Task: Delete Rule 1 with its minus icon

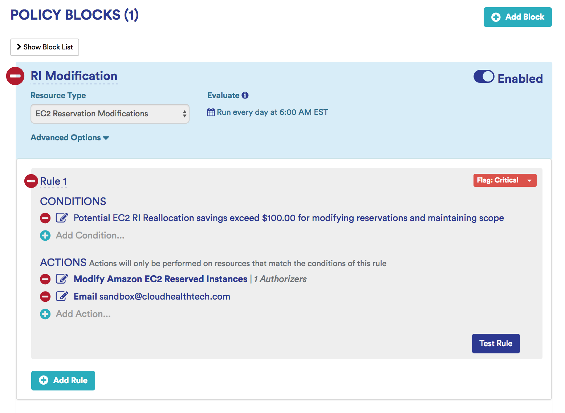Action: 31,181
